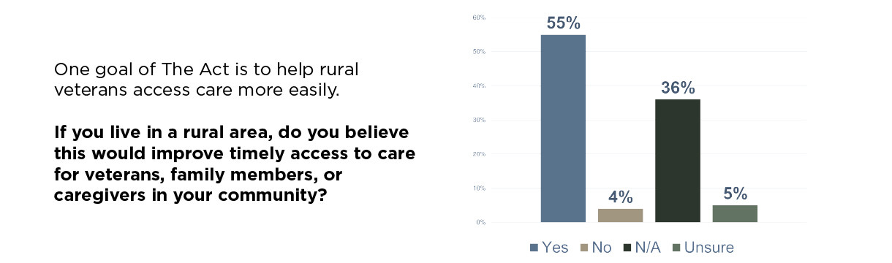The height and width of the screenshot is (263, 892).
Task: Click the tall blue Yes bar
Action: [563, 129]
